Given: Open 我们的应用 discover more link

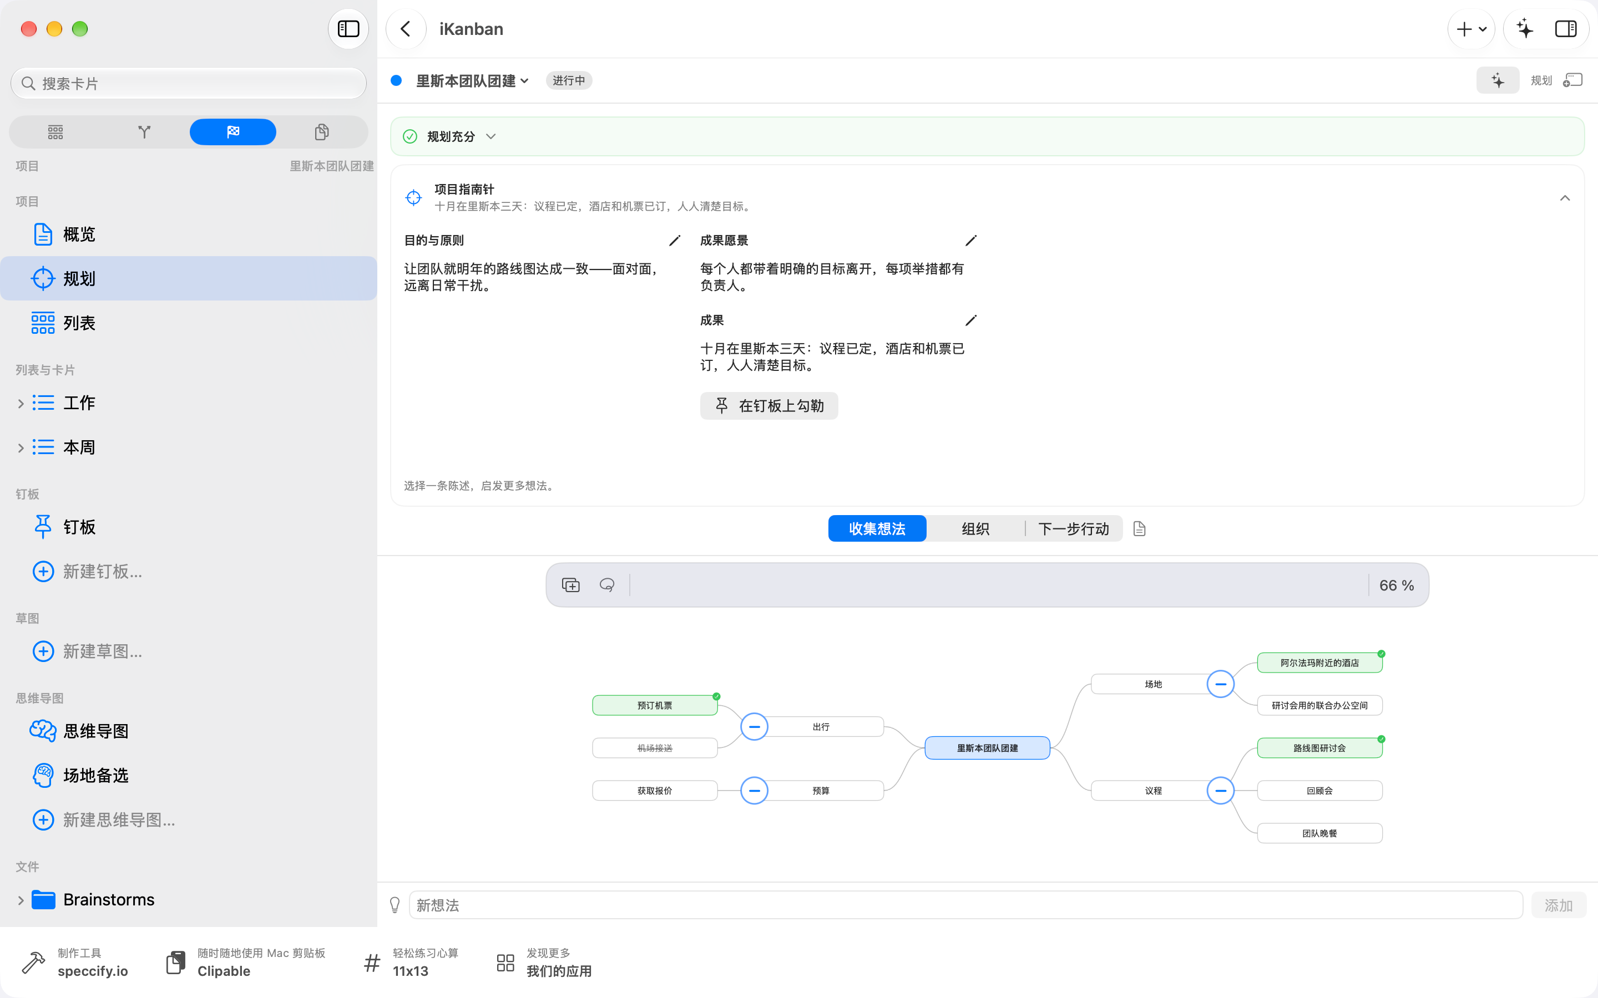Looking at the screenshot, I should pos(543,963).
